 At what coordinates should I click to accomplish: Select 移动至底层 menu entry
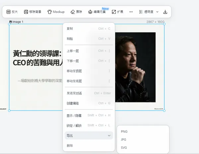point(89,81)
